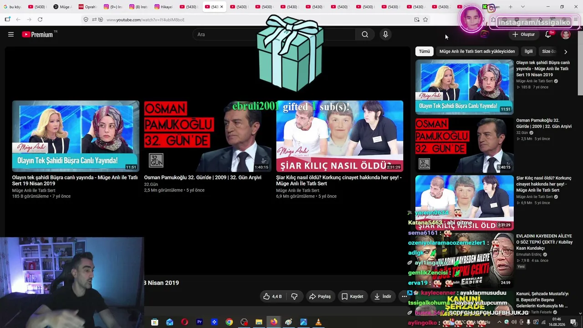This screenshot has width=583, height=328.
Task: Open Emrullah Erdinç channel name in sidebar
Action: pyautogui.click(x=529, y=255)
